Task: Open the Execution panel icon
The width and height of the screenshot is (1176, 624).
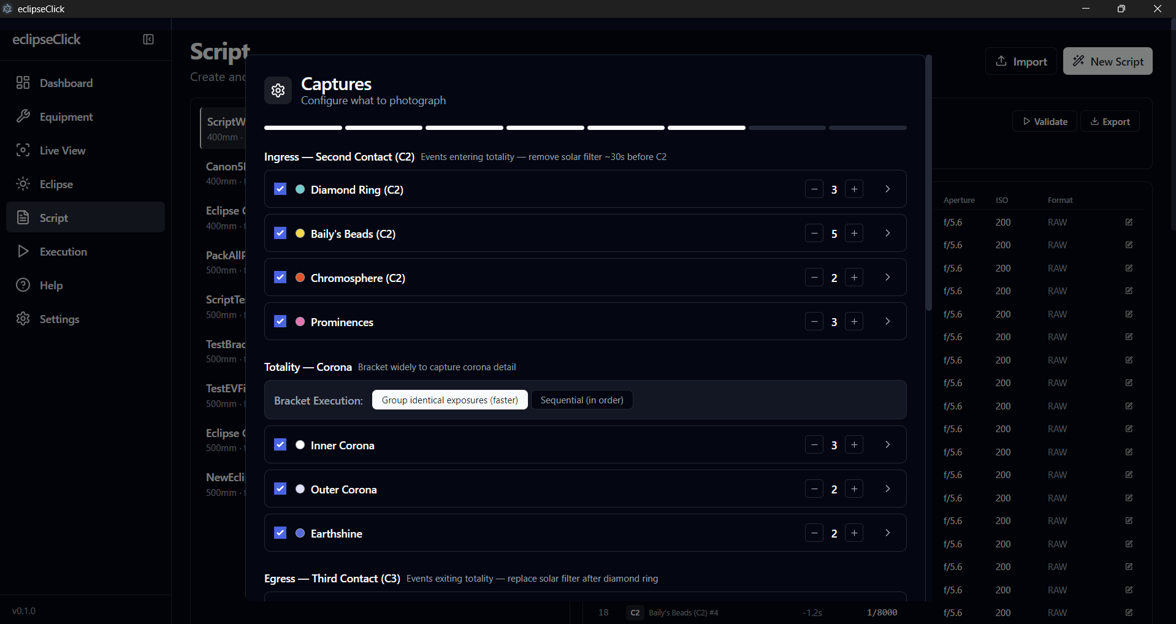Action: (23, 251)
